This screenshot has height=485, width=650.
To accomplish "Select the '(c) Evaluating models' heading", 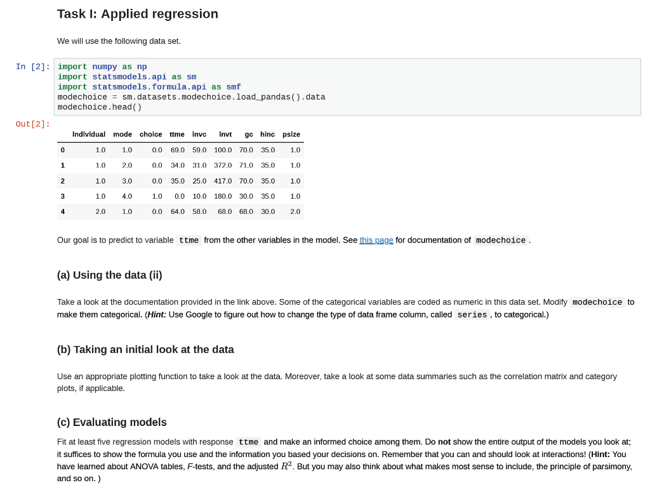I will tap(112, 422).
